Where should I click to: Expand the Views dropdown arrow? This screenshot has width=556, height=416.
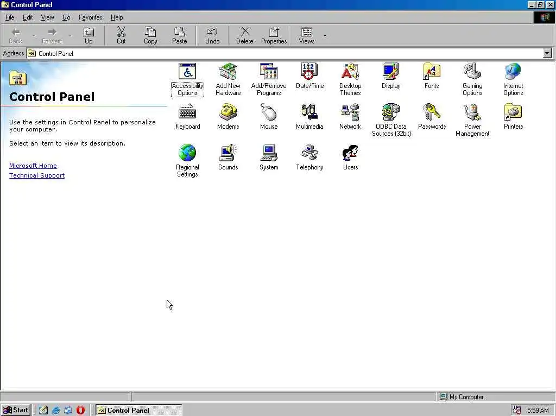[x=325, y=36]
